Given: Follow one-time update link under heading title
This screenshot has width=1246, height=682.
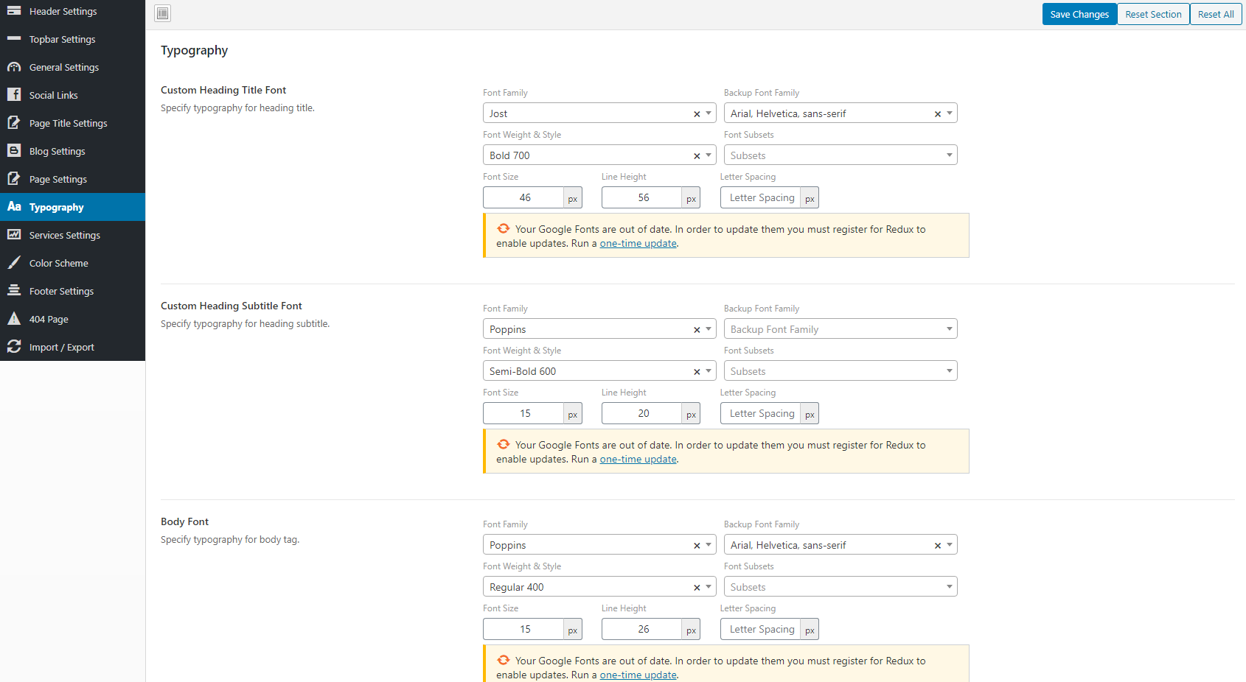Looking at the screenshot, I should 638,243.
